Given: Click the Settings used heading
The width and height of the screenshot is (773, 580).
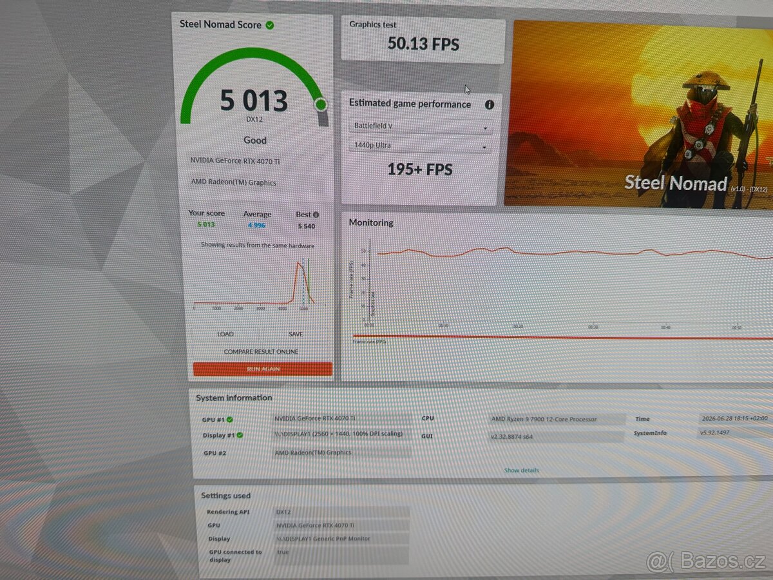Looking at the screenshot, I should click(x=225, y=496).
